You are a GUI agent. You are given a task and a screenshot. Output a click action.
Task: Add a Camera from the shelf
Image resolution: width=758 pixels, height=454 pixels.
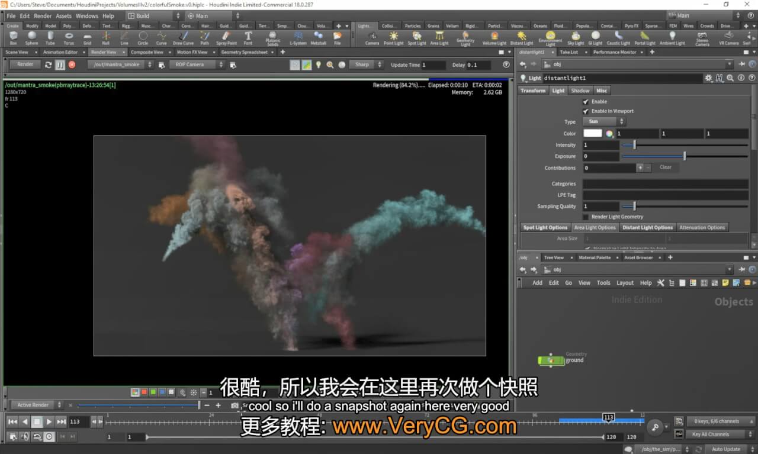click(x=372, y=38)
